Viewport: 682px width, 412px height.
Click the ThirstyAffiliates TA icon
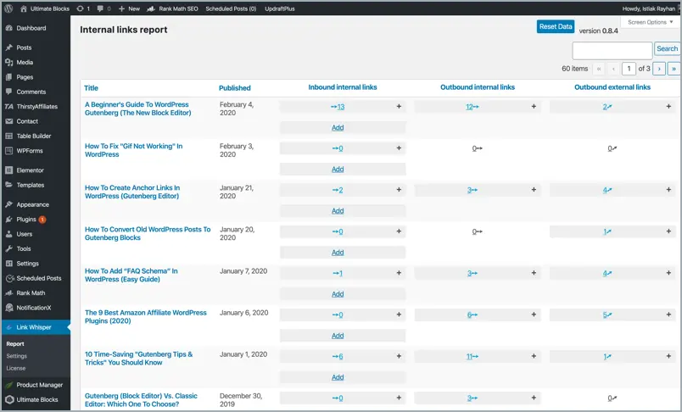(x=8, y=107)
